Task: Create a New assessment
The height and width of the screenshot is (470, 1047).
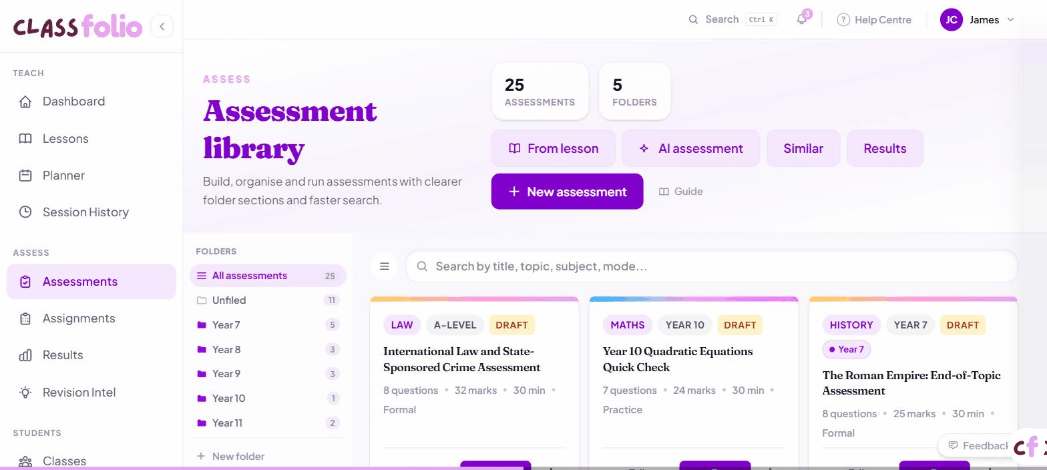Action: [568, 192]
